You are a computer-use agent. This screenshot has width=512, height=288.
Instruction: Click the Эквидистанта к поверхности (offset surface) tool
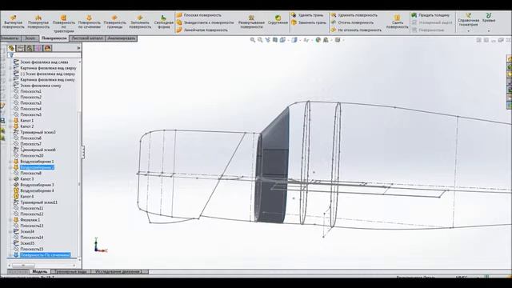pyautogui.click(x=206, y=22)
